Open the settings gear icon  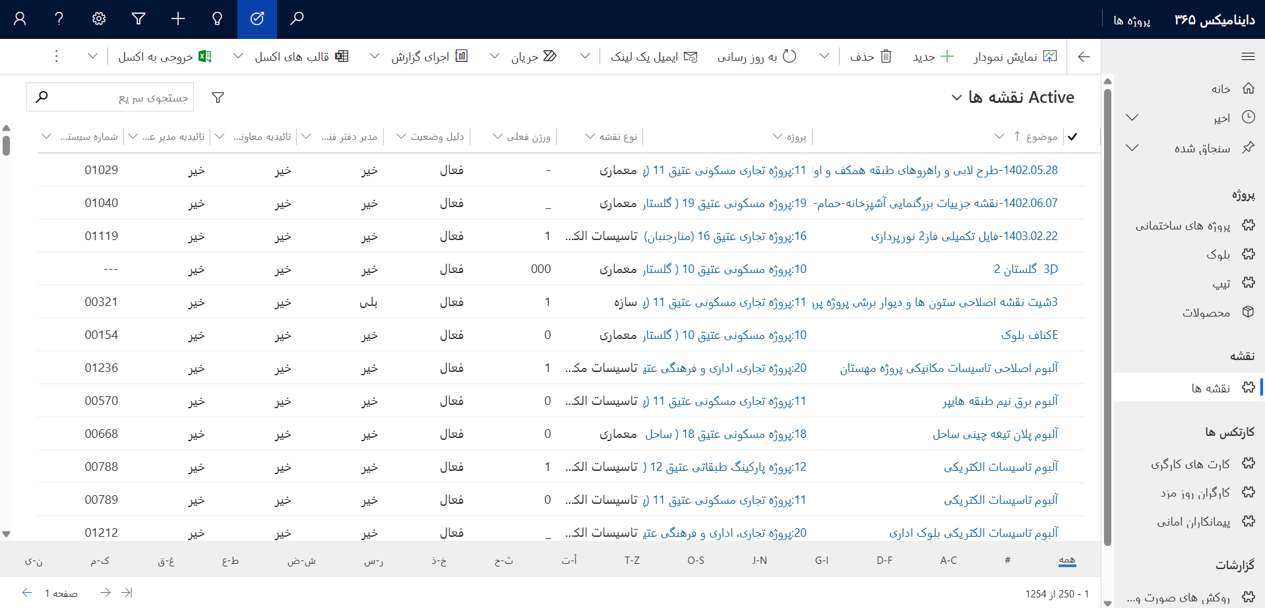point(99,19)
